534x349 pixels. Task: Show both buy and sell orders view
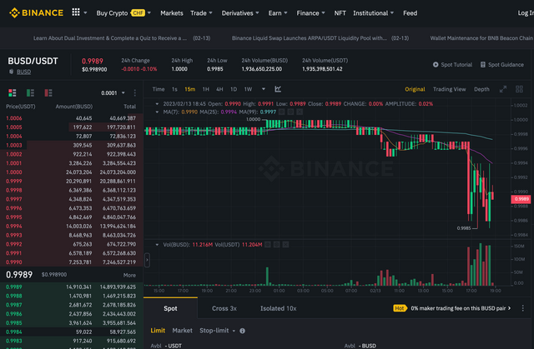click(x=13, y=92)
